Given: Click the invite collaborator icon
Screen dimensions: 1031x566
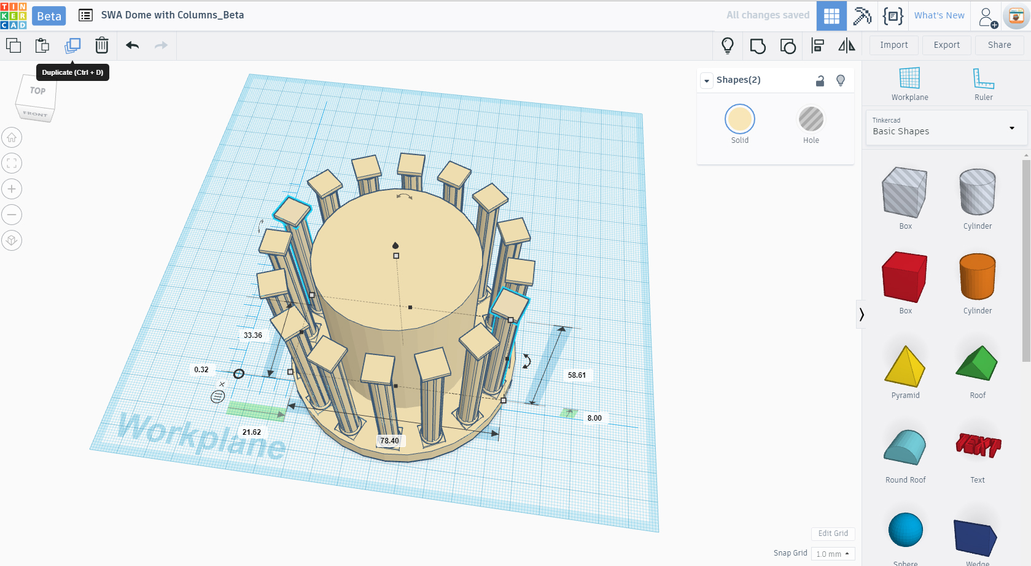Looking at the screenshot, I should pyautogui.click(x=987, y=17).
